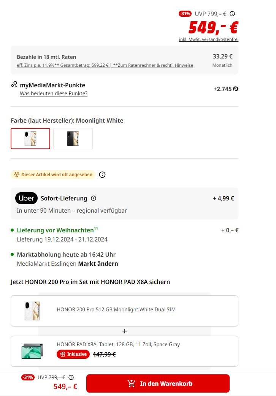Viewport: 276px width, 396px height.
Task: Click the 18 monthly installments payment box
Action: tap(124, 61)
